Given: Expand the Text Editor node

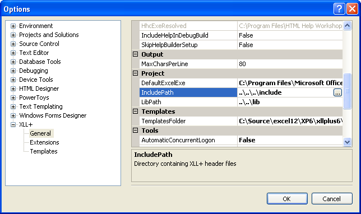Looking at the screenshot, I should 13,53.
